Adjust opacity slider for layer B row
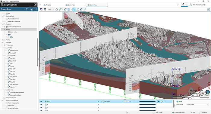Viewport: 211px width, 114px height. point(147,104)
